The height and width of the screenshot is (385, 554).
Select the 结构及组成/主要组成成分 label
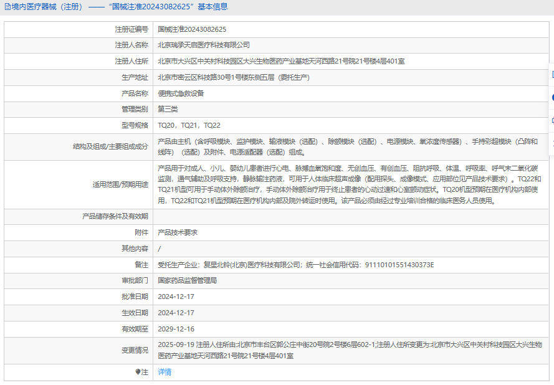point(110,146)
